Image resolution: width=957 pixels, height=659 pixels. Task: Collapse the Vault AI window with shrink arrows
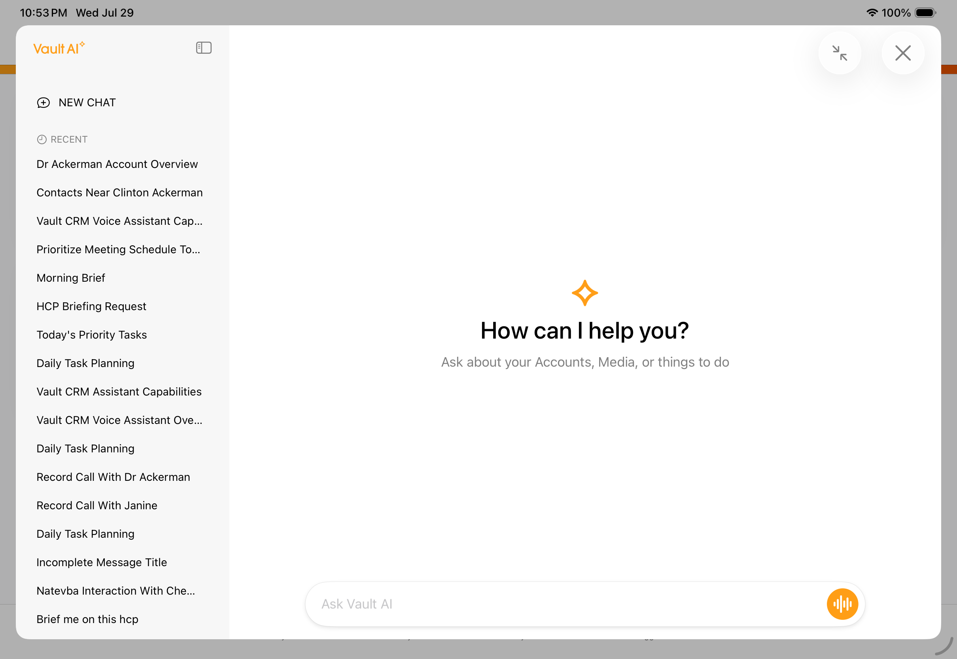tap(840, 53)
